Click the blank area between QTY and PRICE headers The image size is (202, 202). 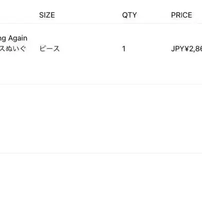tap(154, 15)
